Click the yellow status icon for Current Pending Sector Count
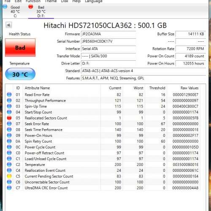This screenshot has height=211, width=211. pyautogui.click(x=9, y=176)
